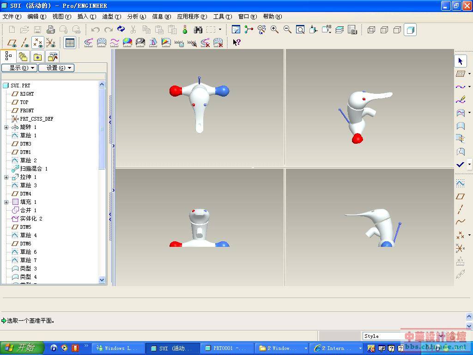Click the blue checkmark done button
The image size is (473, 355).
click(x=461, y=164)
